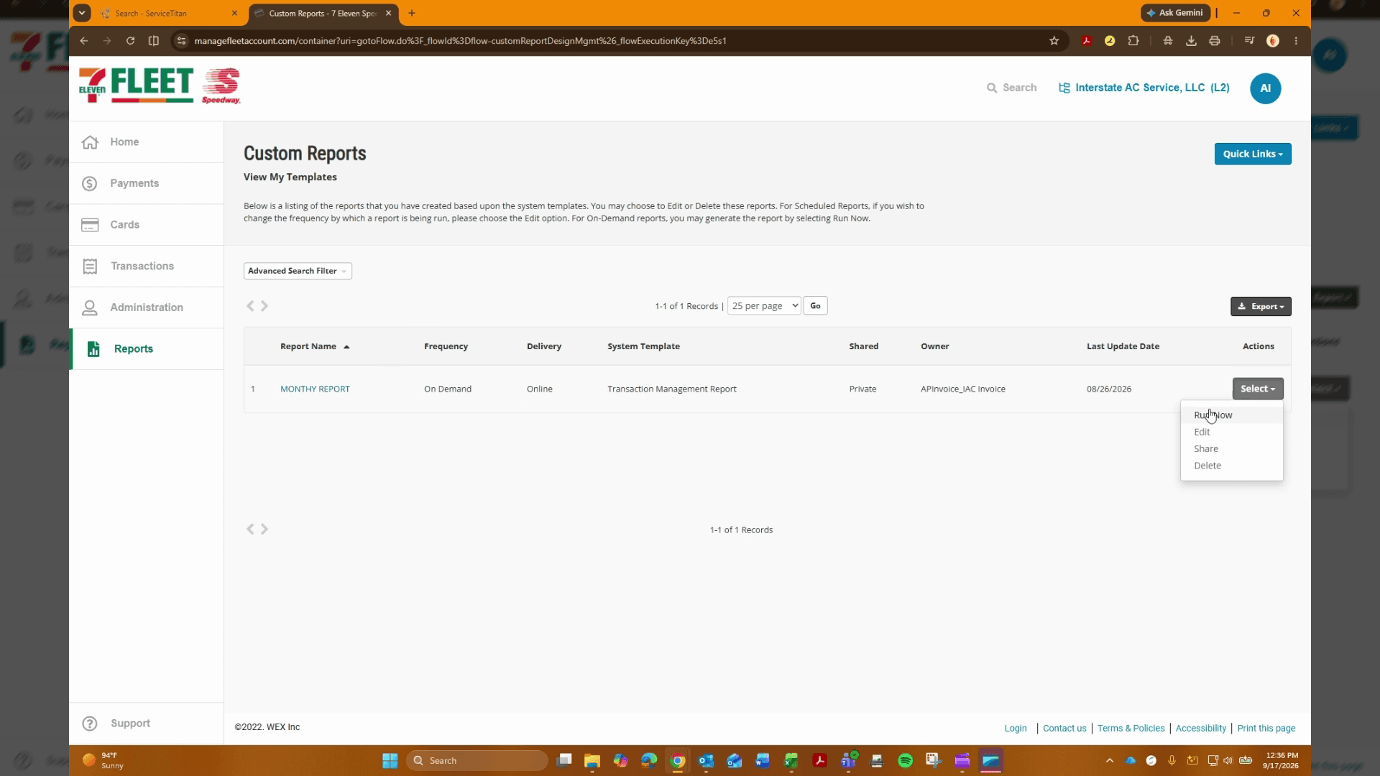Choose Edit from actions menu
Image resolution: width=1380 pixels, height=776 pixels.
click(1231, 432)
